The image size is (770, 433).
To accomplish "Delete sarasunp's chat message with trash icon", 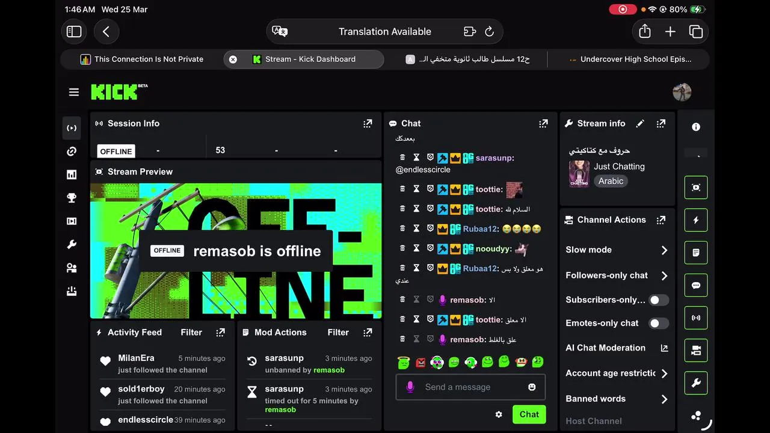I will [402, 158].
